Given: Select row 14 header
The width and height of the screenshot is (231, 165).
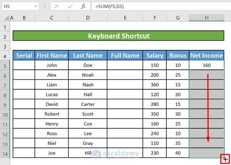Looking at the screenshot, I should click(5, 153).
